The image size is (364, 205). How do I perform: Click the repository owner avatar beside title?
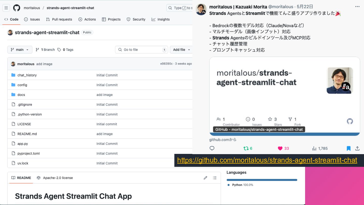(10, 32)
